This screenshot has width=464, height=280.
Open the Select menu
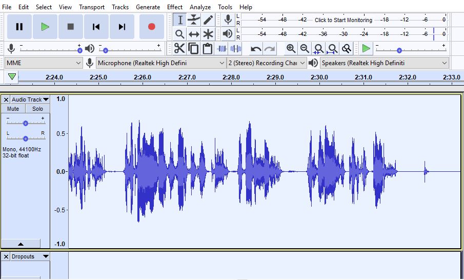click(x=44, y=7)
